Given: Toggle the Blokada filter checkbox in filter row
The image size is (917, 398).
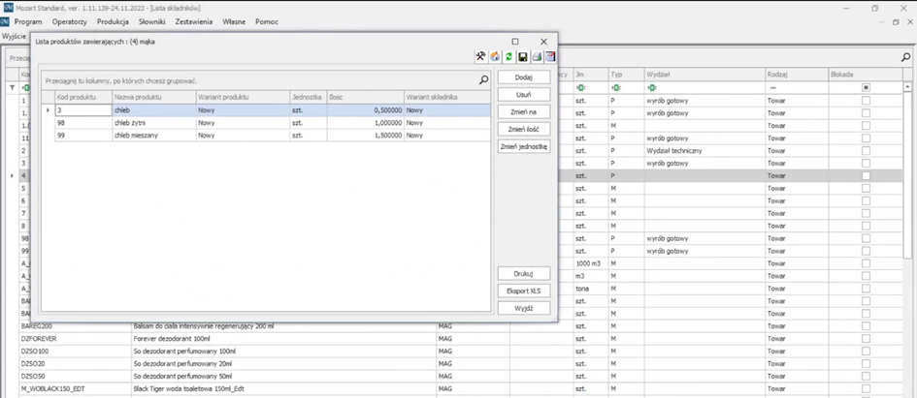Looking at the screenshot, I should 866,88.
